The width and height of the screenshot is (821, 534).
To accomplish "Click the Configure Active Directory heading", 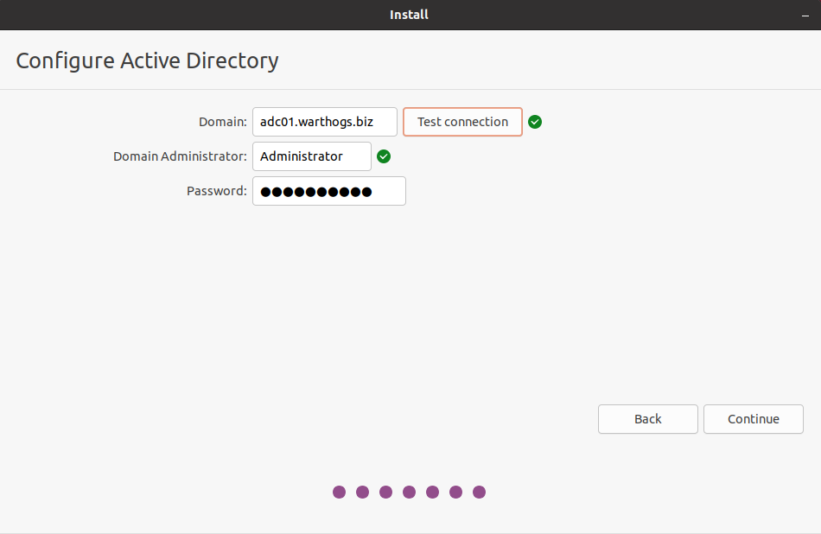I will [x=148, y=60].
